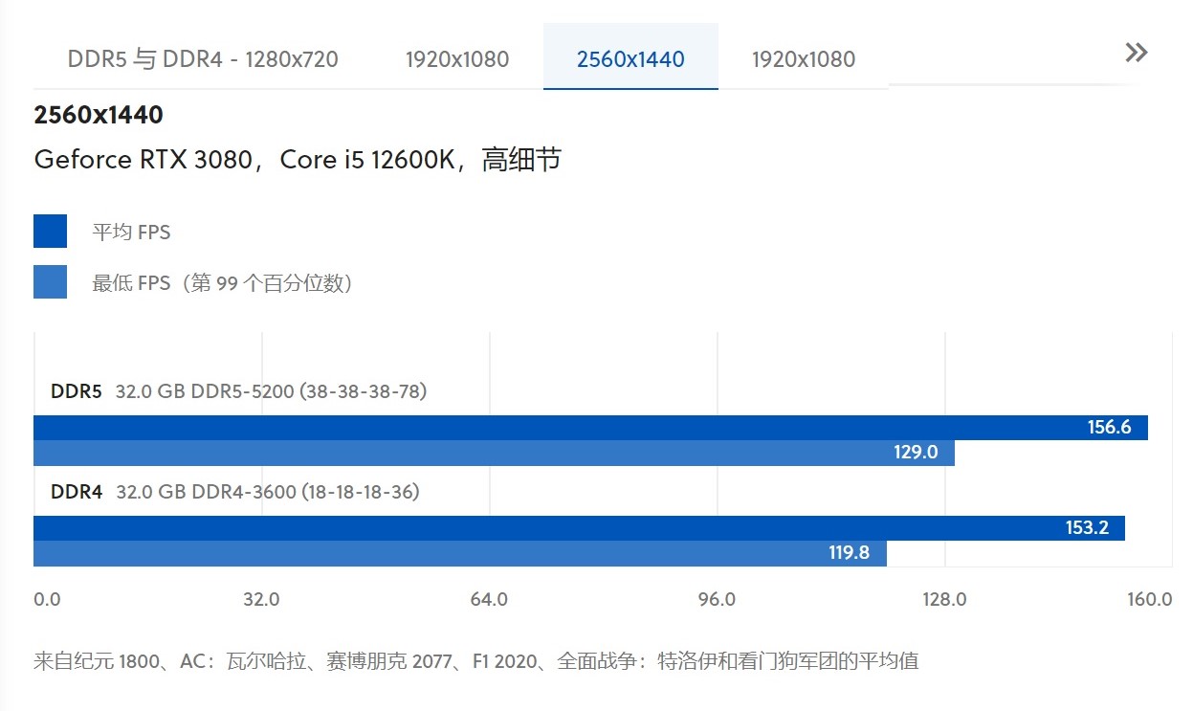
Task: Click the active 2560x1440 tab
Action: [630, 58]
